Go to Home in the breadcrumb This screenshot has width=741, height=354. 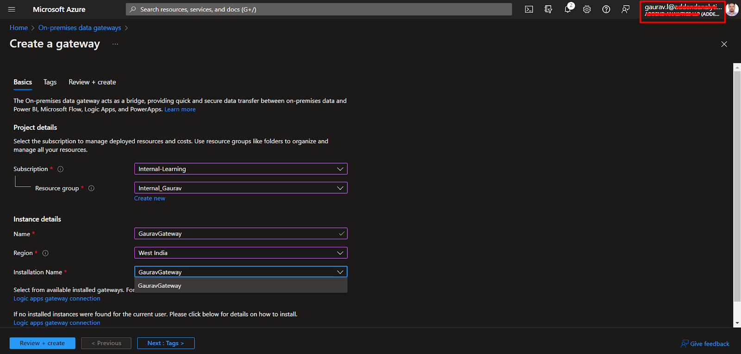(x=19, y=28)
